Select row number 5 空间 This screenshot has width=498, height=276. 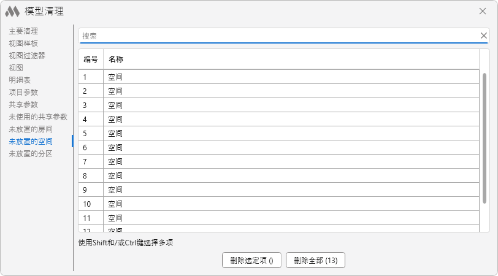coord(245,133)
